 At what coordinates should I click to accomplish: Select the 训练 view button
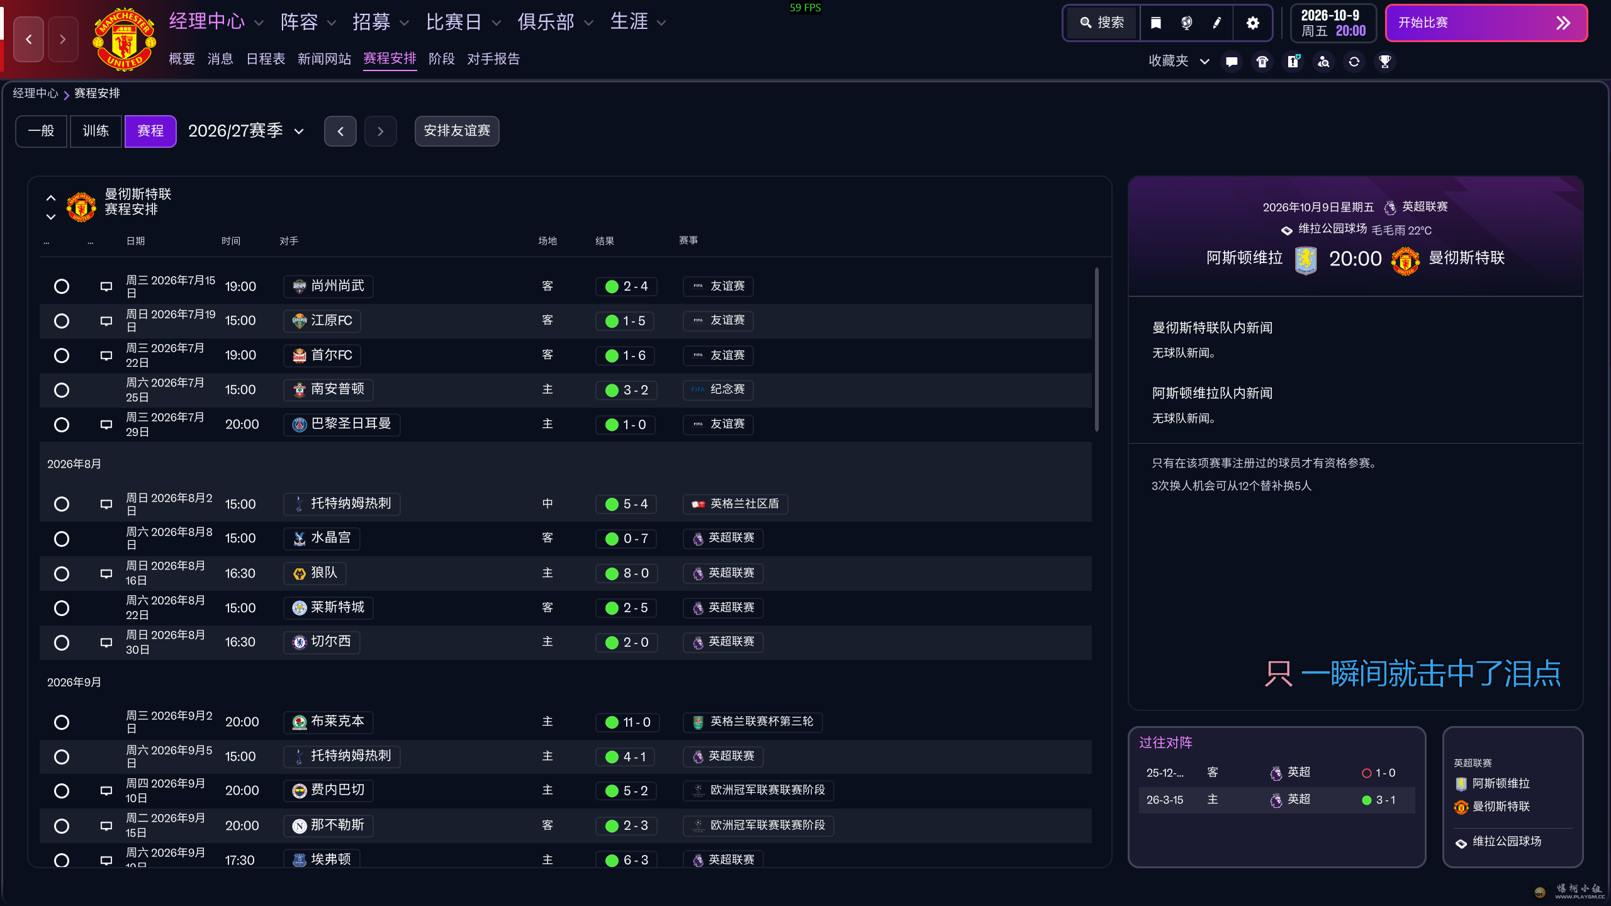click(x=96, y=131)
